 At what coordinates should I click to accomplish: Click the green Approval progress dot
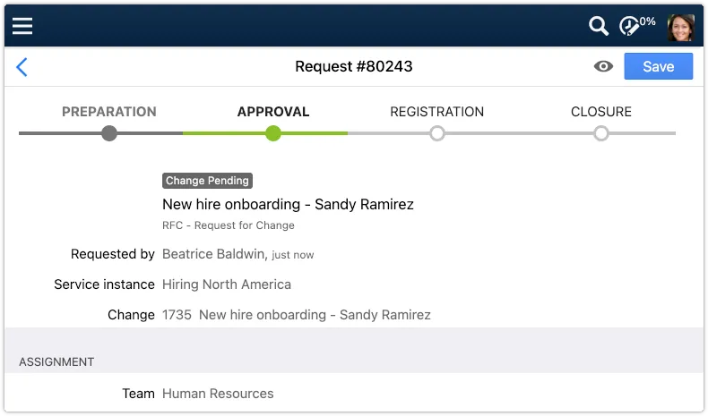273,133
